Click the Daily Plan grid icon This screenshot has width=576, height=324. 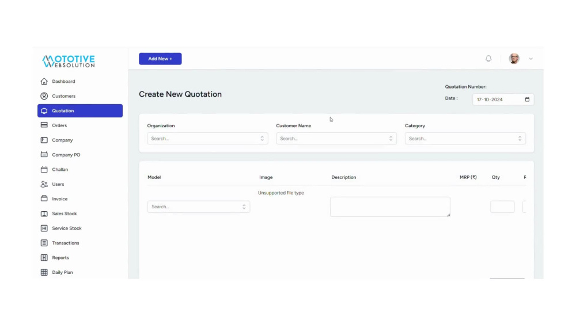[x=44, y=272]
